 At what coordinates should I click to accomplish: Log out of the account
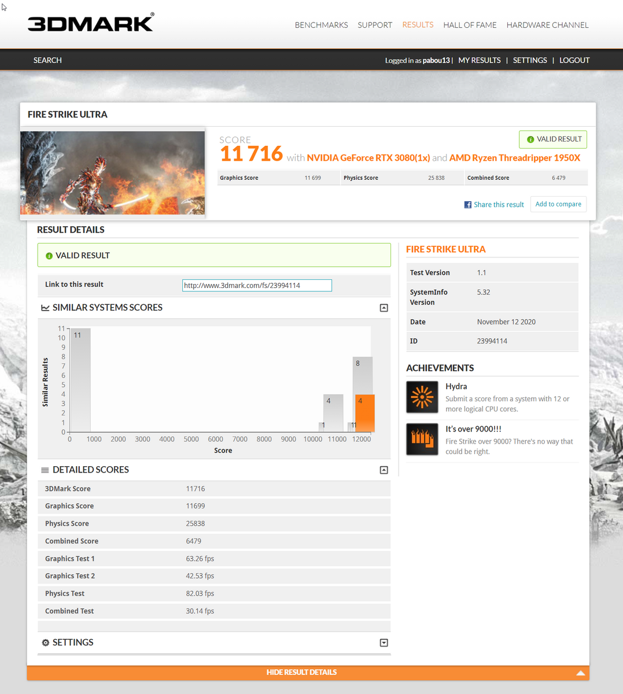[574, 60]
